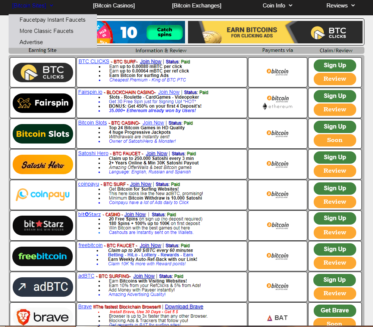Open the freebitcoin logo badge
Viewport: 373px width, 327px height.
[43, 256]
